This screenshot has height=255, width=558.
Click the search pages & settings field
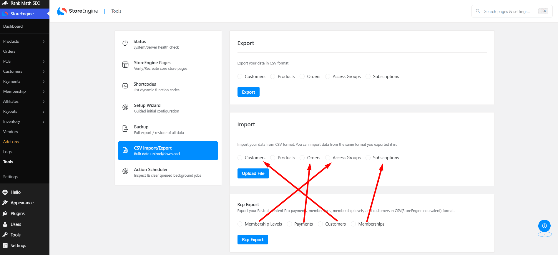coord(512,11)
